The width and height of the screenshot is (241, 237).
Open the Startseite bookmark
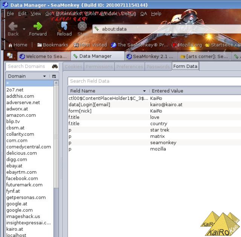click(223, 45)
